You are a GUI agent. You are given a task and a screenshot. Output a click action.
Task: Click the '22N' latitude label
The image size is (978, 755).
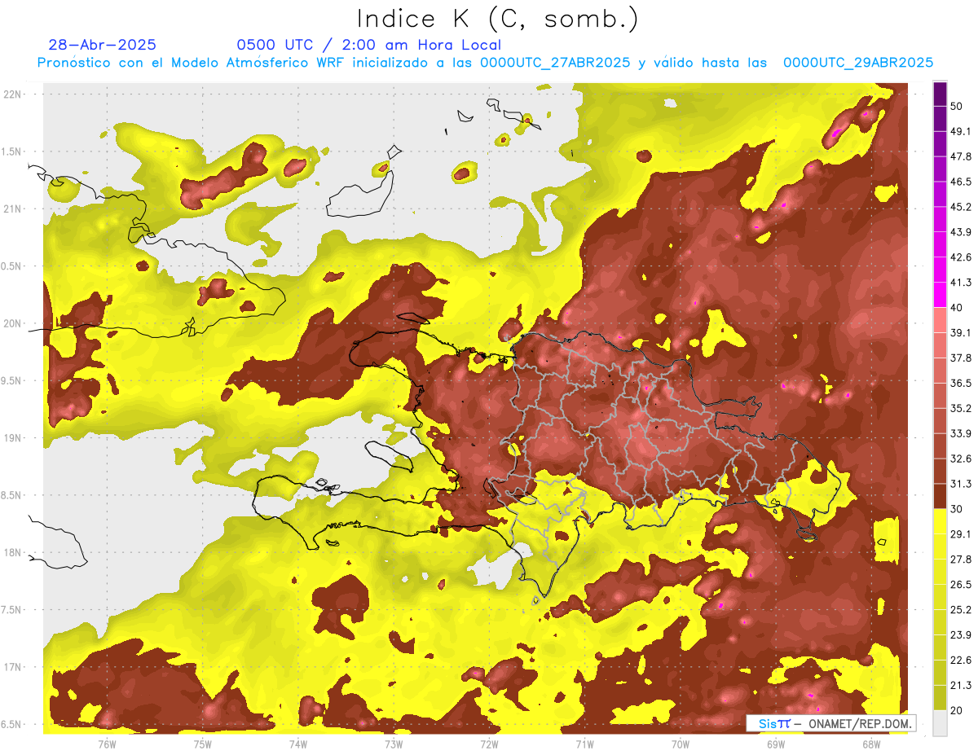coord(12,94)
